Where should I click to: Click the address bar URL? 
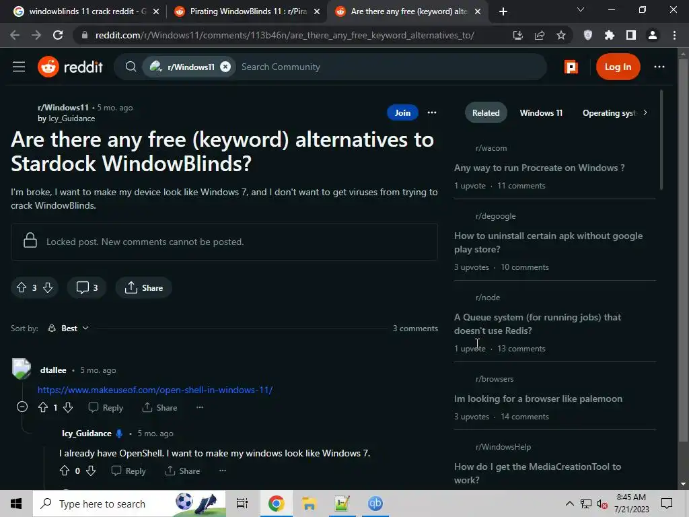pos(285,35)
